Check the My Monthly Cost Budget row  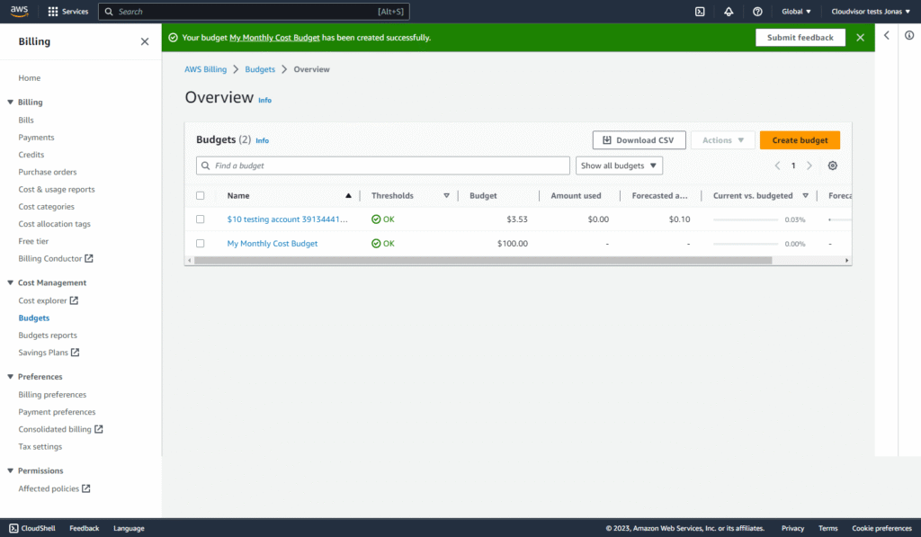(x=201, y=243)
